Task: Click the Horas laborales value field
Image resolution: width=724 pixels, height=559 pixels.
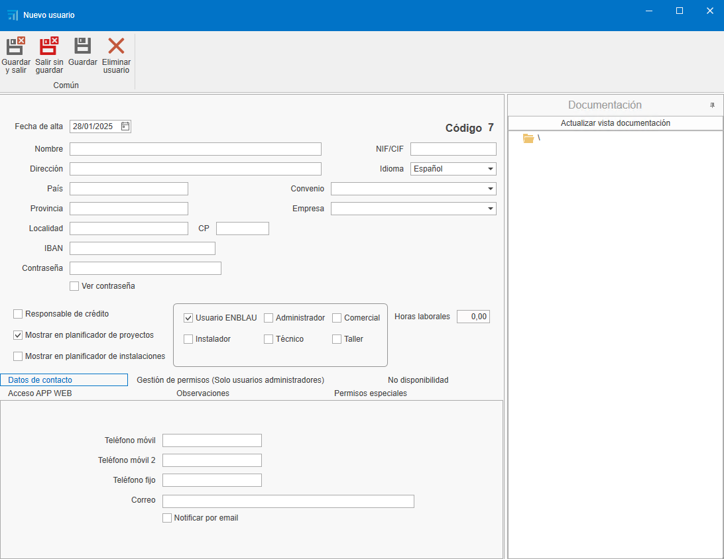Action: coord(473,317)
